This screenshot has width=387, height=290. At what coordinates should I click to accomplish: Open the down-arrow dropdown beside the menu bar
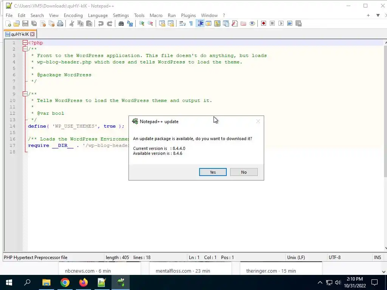click(x=378, y=15)
